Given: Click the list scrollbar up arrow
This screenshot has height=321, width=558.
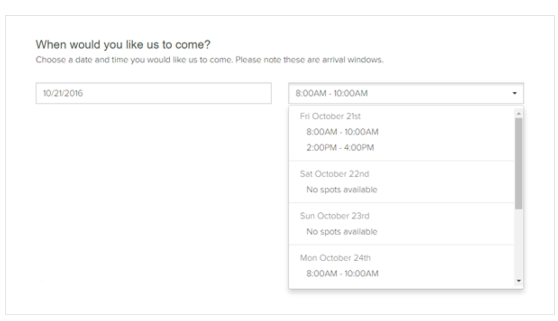Looking at the screenshot, I should (x=519, y=113).
